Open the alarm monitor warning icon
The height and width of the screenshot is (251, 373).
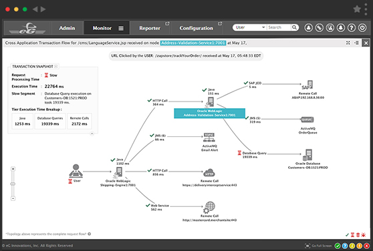tap(330, 28)
